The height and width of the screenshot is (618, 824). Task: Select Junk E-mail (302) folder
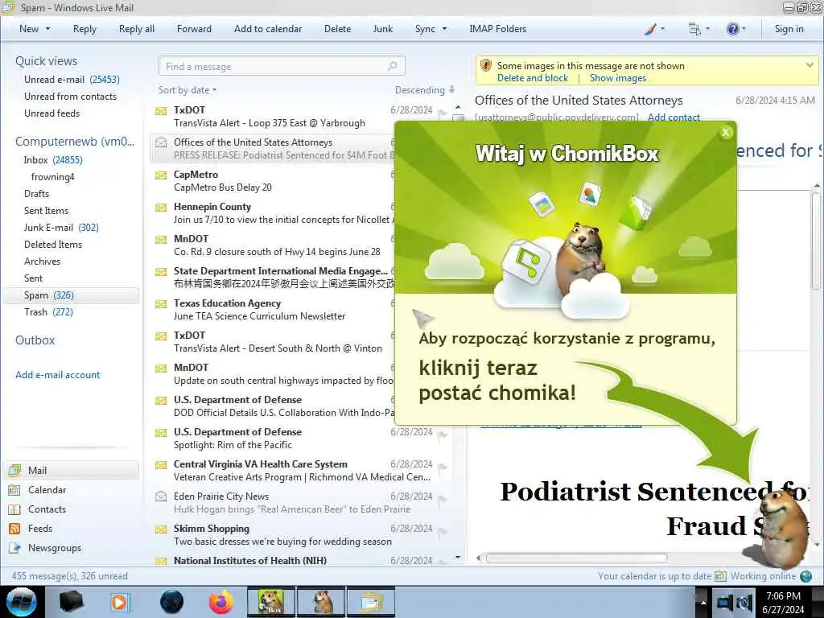(61, 228)
